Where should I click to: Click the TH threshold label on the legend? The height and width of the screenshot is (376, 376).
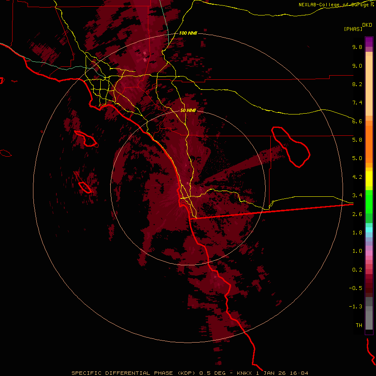coord(359,325)
